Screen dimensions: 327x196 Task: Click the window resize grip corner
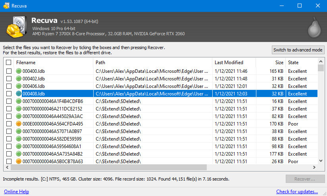point(325,194)
